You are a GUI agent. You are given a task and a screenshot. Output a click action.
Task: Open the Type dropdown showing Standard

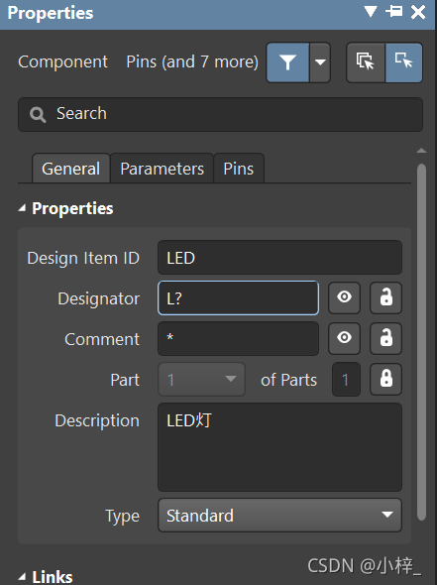[280, 516]
